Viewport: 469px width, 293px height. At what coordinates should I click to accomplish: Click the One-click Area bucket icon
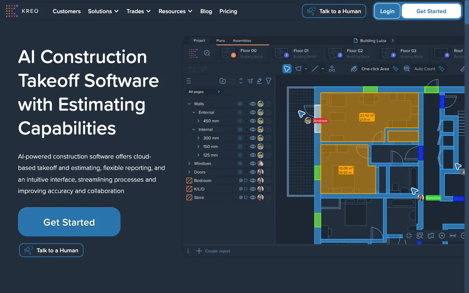(354, 69)
